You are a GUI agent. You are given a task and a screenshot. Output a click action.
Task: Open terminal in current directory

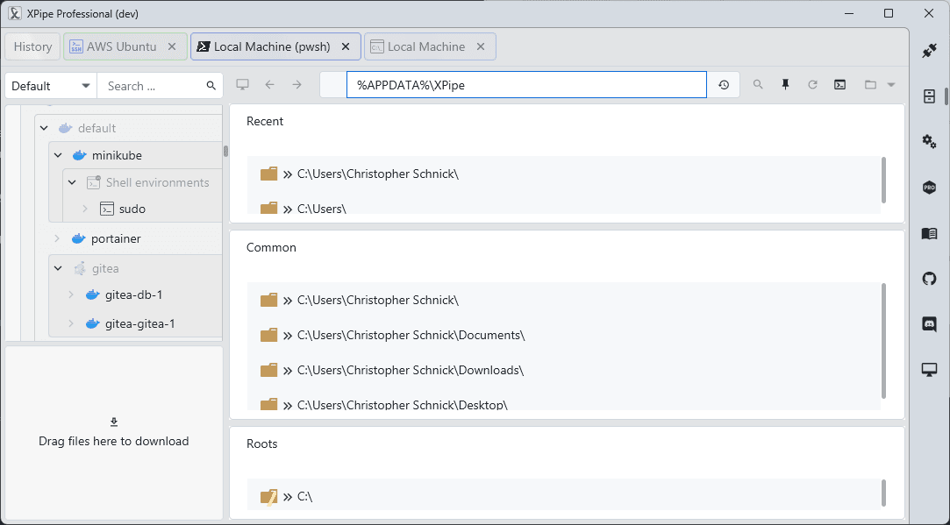coord(839,85)
